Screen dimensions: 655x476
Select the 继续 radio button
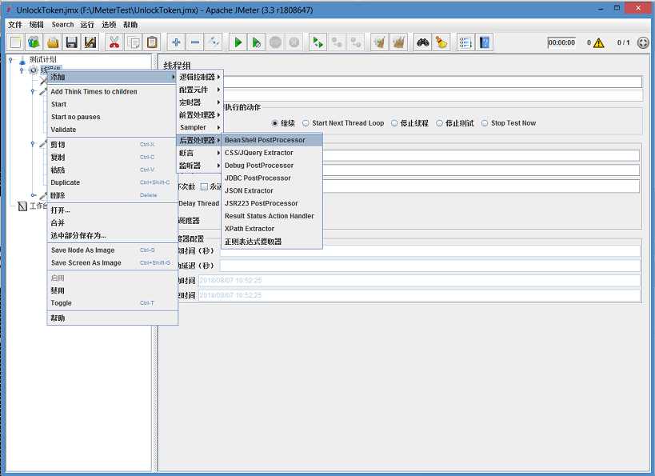pos(274,123)
